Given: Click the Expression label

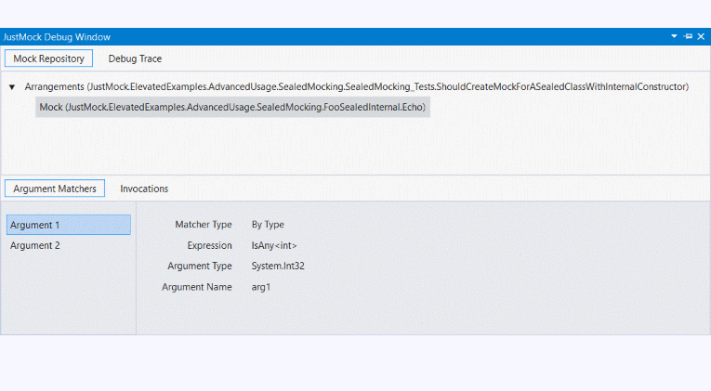Looking at the screenshot, I should tap(209, 245).
